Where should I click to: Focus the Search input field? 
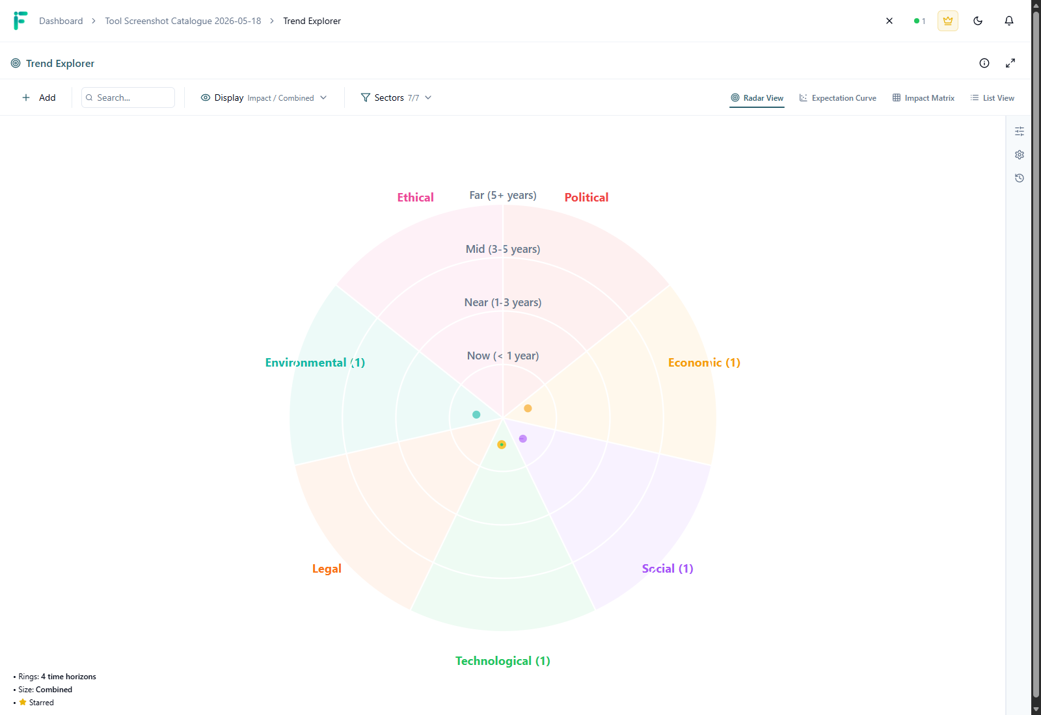[128, 97]
